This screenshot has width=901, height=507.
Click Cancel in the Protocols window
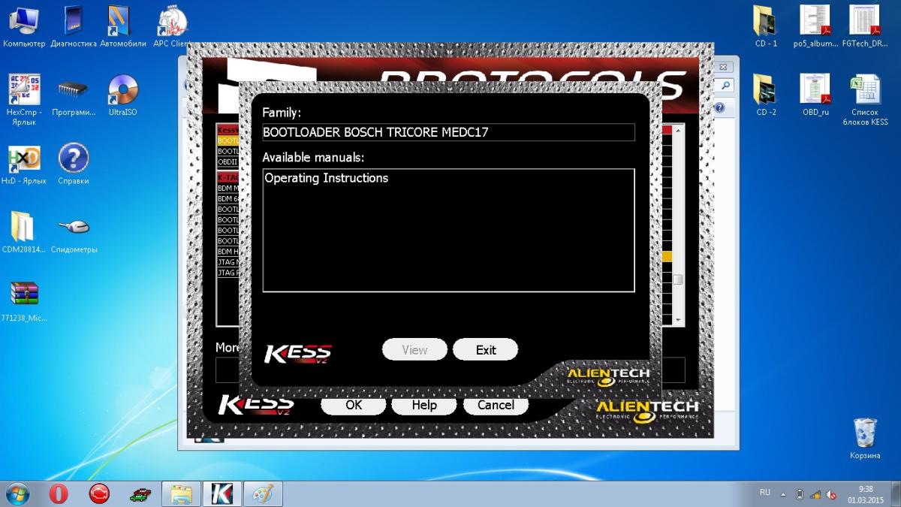496,405
